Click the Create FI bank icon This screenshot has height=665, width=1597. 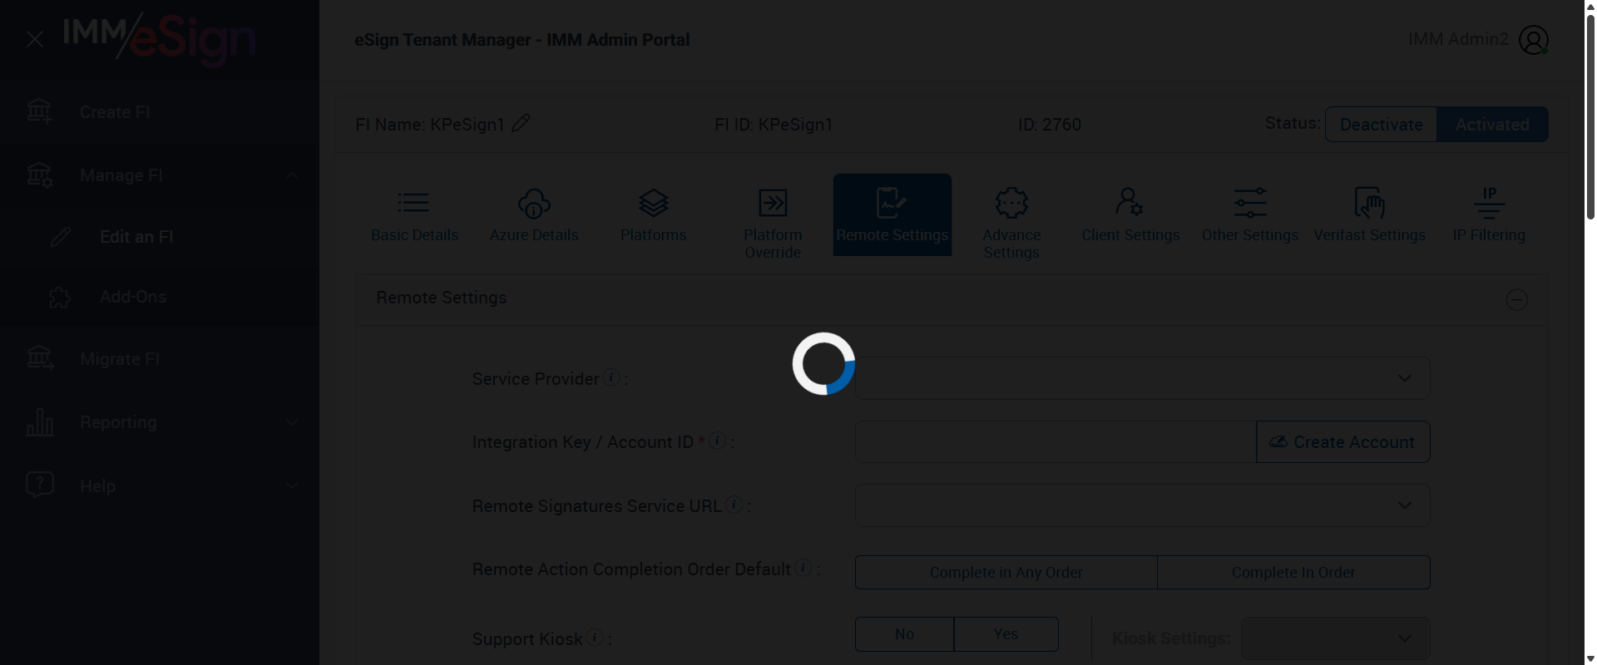click(40, 111)
